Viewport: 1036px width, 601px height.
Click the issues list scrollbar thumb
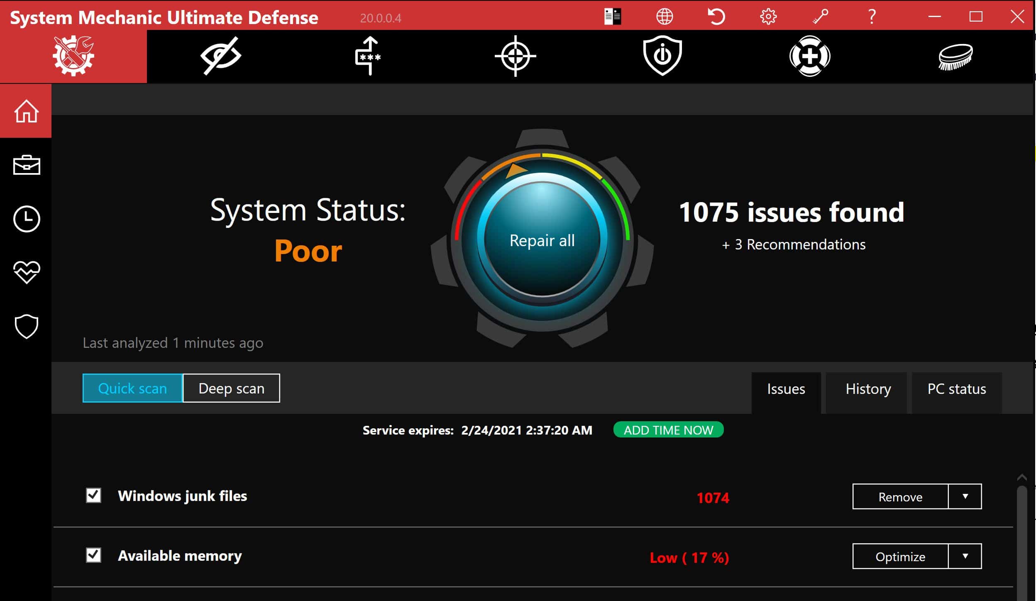click(1022, 543)
